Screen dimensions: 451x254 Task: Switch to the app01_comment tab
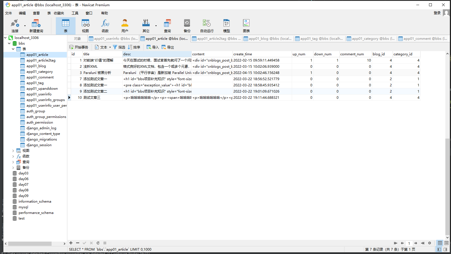click(423, 39)
